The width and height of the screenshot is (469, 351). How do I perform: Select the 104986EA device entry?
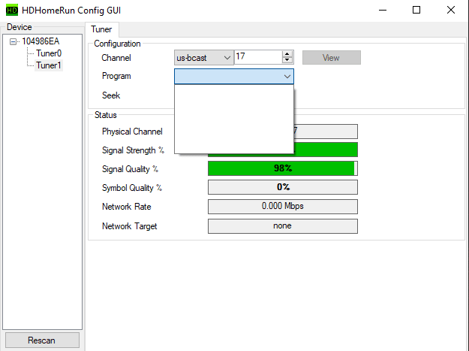tap(41, 41)
